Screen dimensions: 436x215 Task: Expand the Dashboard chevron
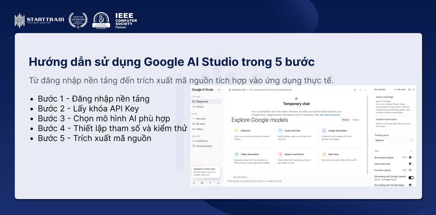tap(219, 141)
